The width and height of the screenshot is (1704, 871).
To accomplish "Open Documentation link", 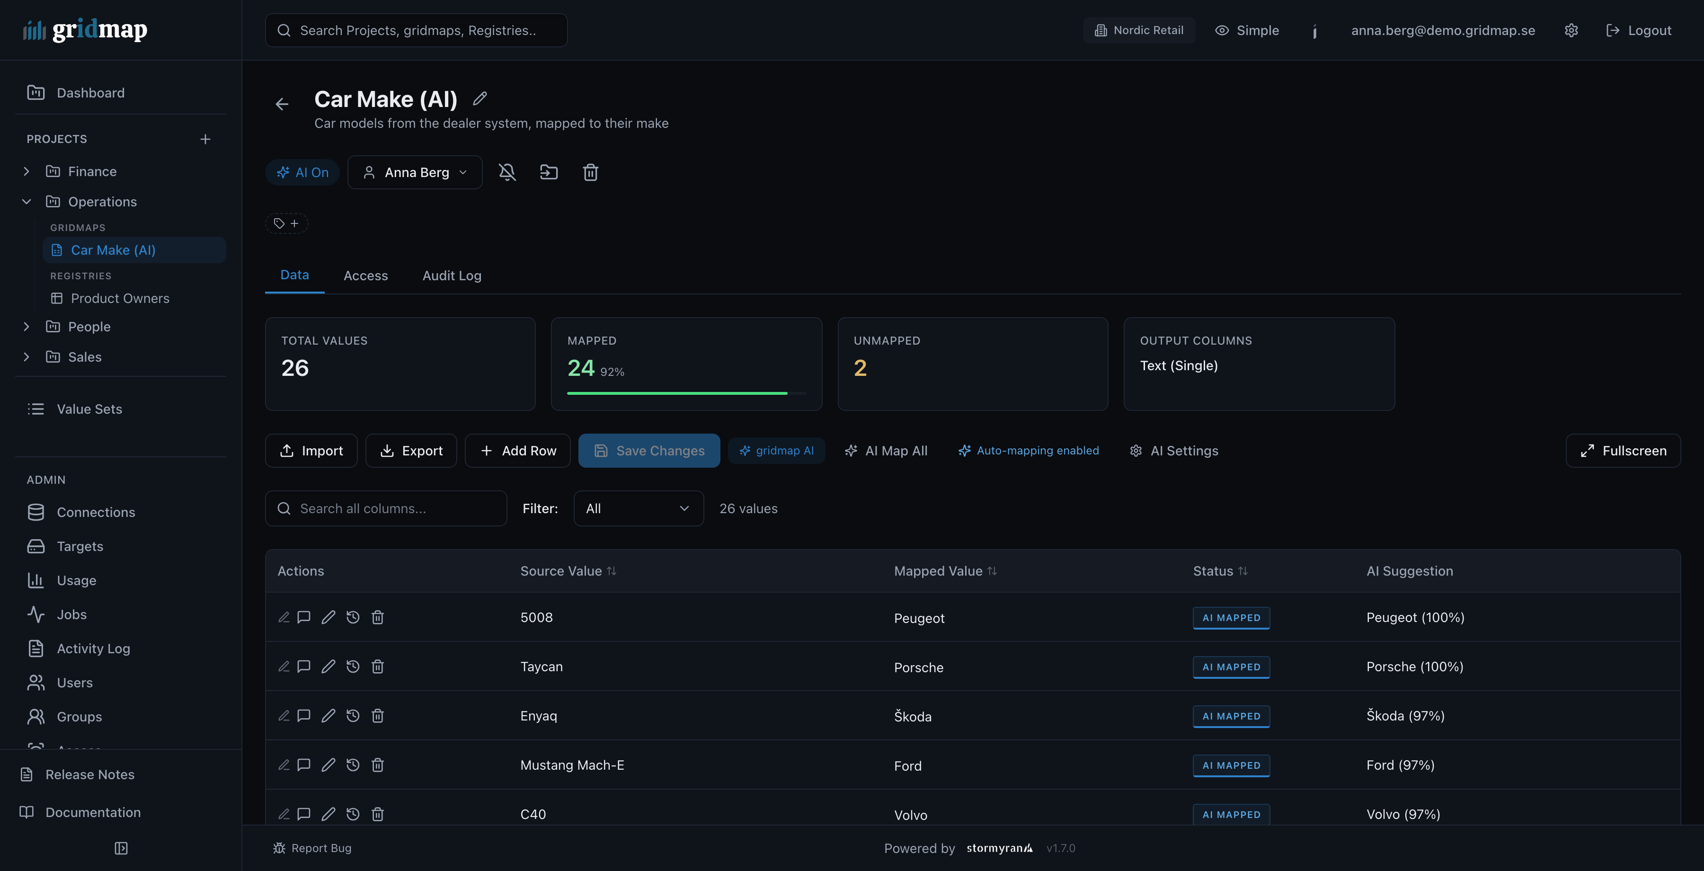I will coord(120,812).
